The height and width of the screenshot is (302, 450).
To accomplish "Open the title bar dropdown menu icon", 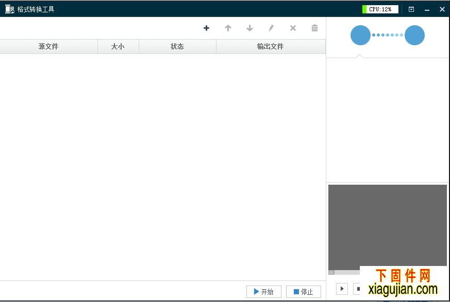I will pyautogui.click(x=411, y=9).
